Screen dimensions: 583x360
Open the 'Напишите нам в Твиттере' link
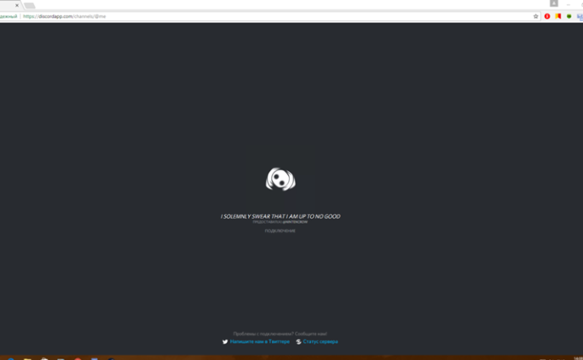pyautogui.click(x=259, y=341)
